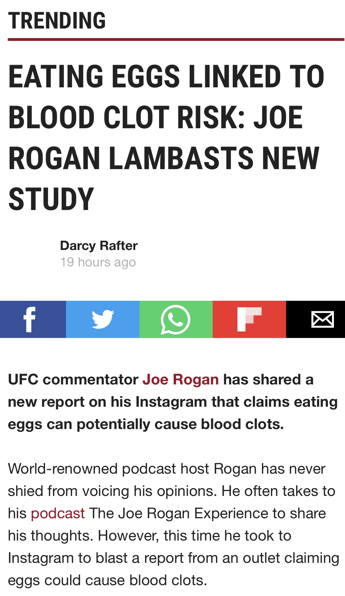This screenshot has width=345, height=596.
Task: Tap the TRENDING section heading
Action: [57, 20]
